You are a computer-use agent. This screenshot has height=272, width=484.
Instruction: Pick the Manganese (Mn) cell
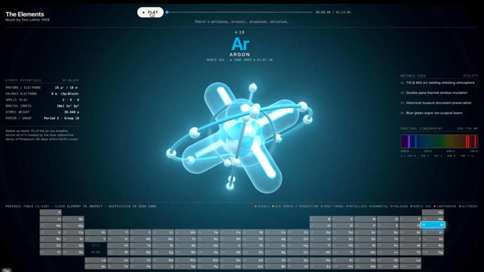coord(185,232)
